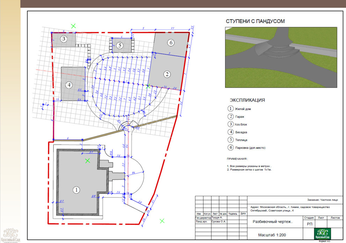Click the green cross outside the plot's bottom right

coord(162,221)
